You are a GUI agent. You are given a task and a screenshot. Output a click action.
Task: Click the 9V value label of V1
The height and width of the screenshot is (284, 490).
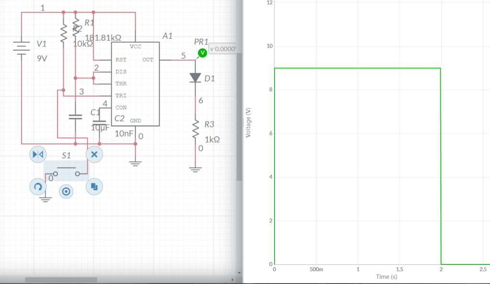coord(42,59)
